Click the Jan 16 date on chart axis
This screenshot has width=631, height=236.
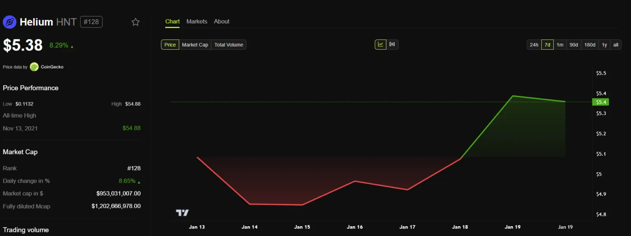pyautogui.click(x=355, y=227)
